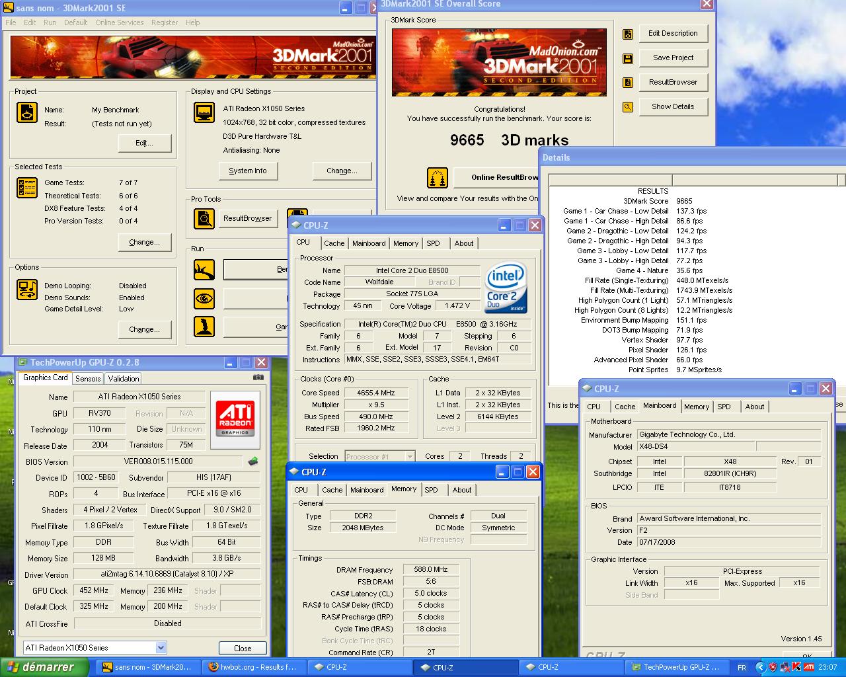
Task: Open the File menu in 3DMark2001
Action: 11,22
